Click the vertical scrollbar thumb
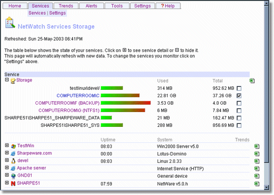Image resolution: width=274 pixels, height=195 pixels. click(x=266, y=84)
